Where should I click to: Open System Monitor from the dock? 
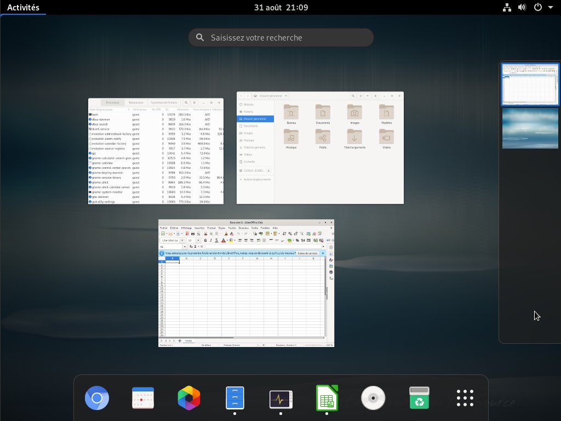click(281, 399)
